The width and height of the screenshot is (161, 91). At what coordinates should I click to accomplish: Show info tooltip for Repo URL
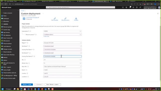pyautogui.click(x=28, y=66)
